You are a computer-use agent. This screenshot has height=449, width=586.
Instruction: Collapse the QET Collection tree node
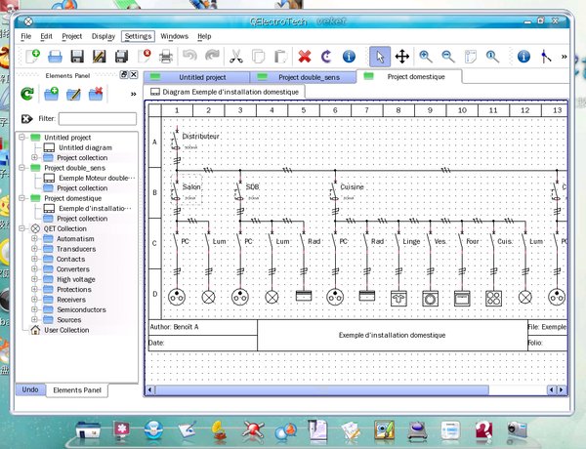click(x=22, y=228)
